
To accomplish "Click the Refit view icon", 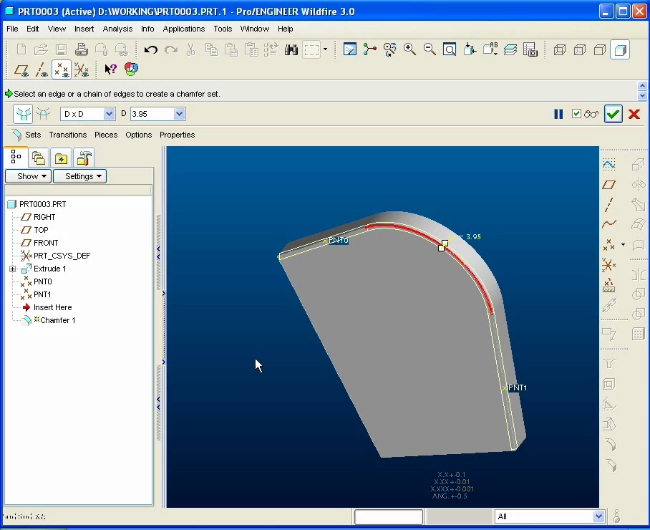I will [x=450, y=49].
